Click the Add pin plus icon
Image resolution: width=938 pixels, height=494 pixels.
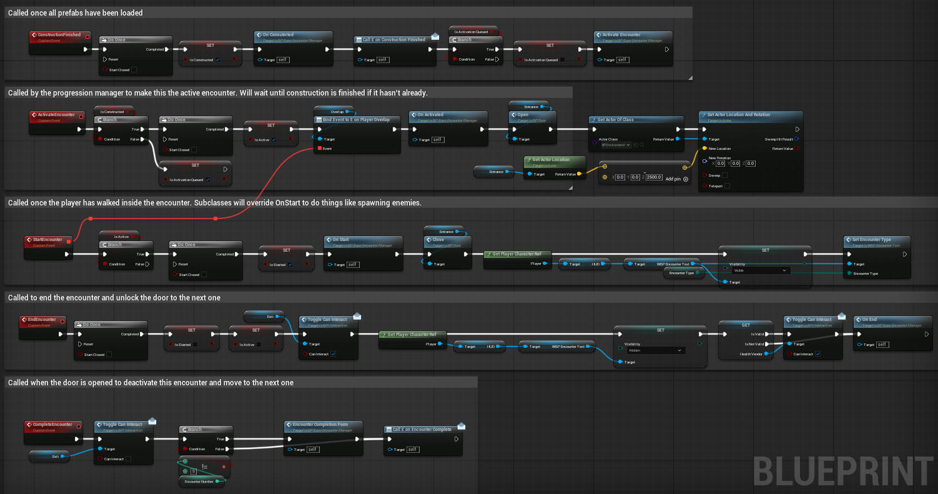click(686, 179)
